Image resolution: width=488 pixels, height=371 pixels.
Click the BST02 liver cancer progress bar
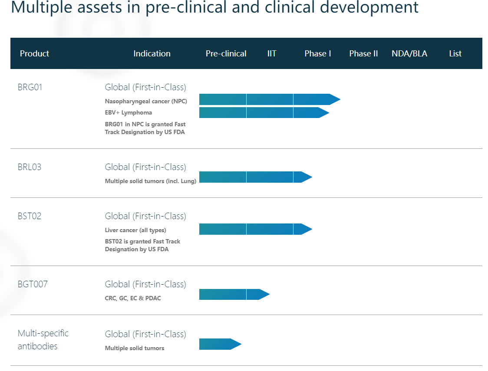[255, 229]
